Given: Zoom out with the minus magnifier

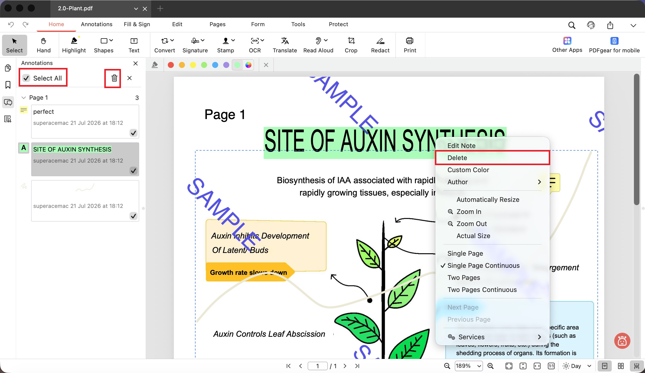Looking at the screenshot, I should click(447, 366).
